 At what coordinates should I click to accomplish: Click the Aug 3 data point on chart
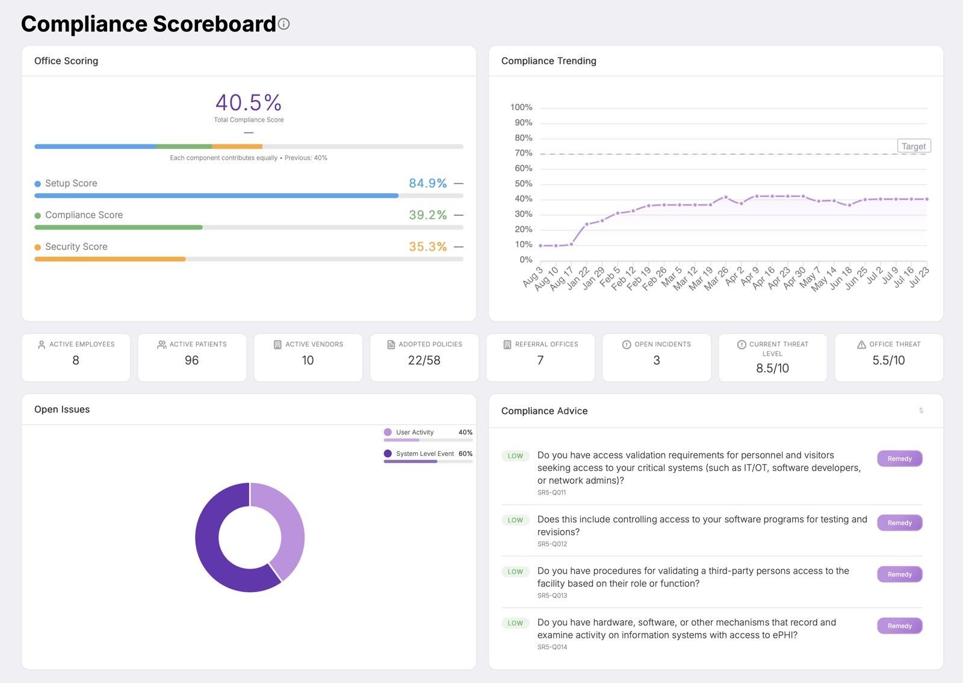click(540, 246)
